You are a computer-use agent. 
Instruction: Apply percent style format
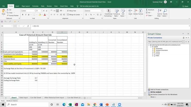click(91, 15)
